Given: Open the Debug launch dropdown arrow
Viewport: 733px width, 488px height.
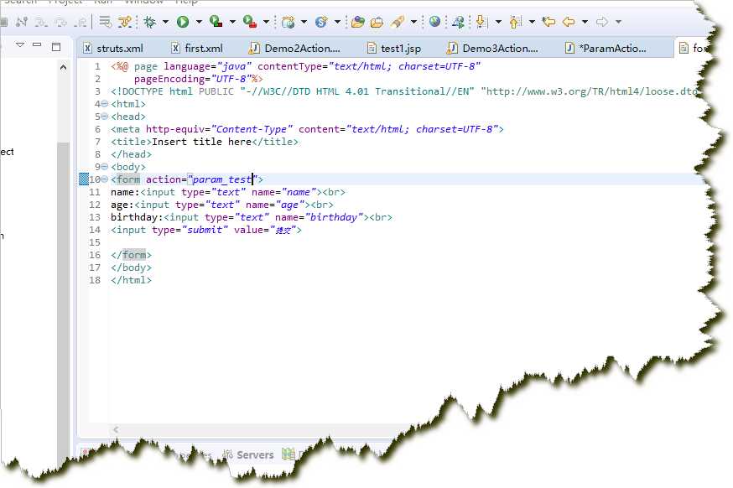Looking at the screenshot, I should 165,22.
